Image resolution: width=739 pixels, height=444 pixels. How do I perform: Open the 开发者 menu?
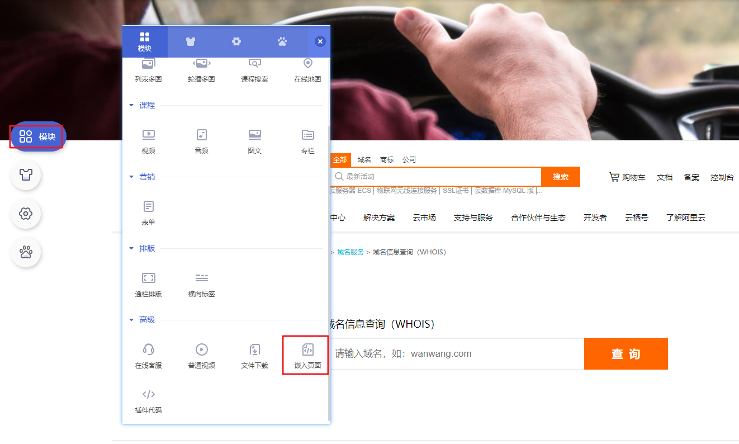coord(595,218)
